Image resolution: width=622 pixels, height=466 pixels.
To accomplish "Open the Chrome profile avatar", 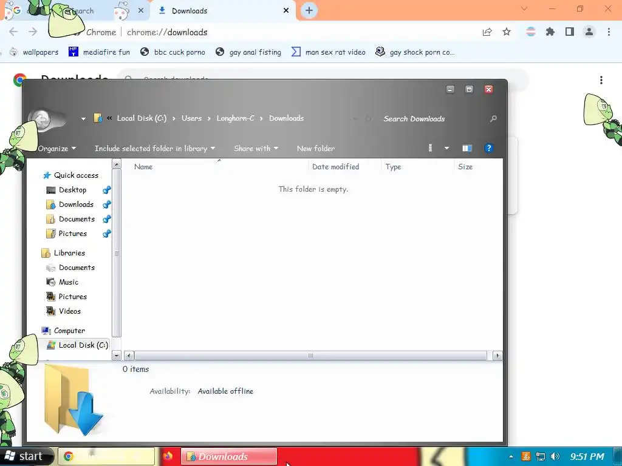I will click(x=589, y=32).
